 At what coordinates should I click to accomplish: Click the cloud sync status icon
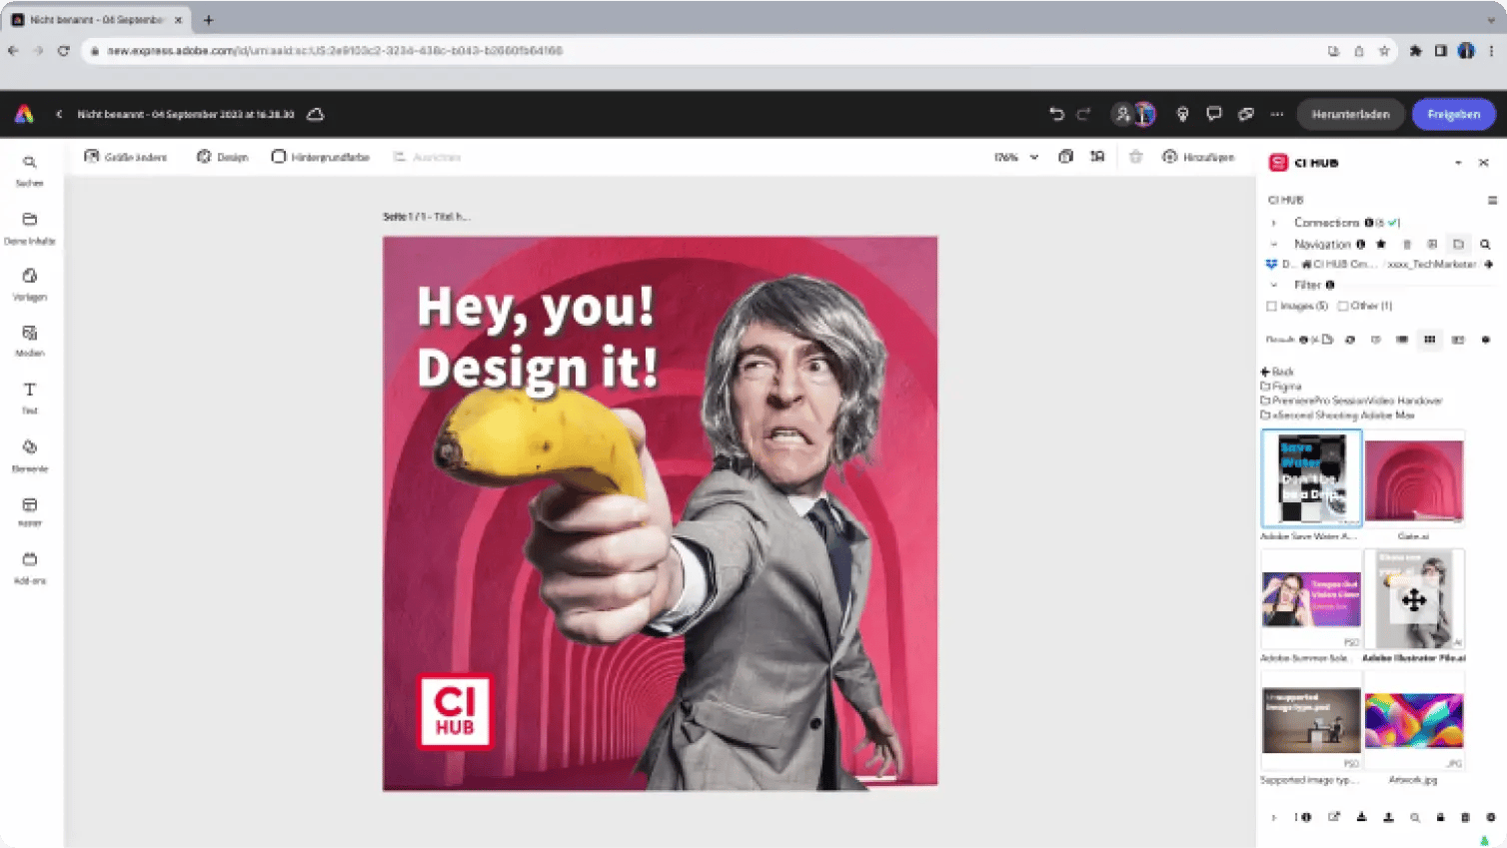[316, 114]
